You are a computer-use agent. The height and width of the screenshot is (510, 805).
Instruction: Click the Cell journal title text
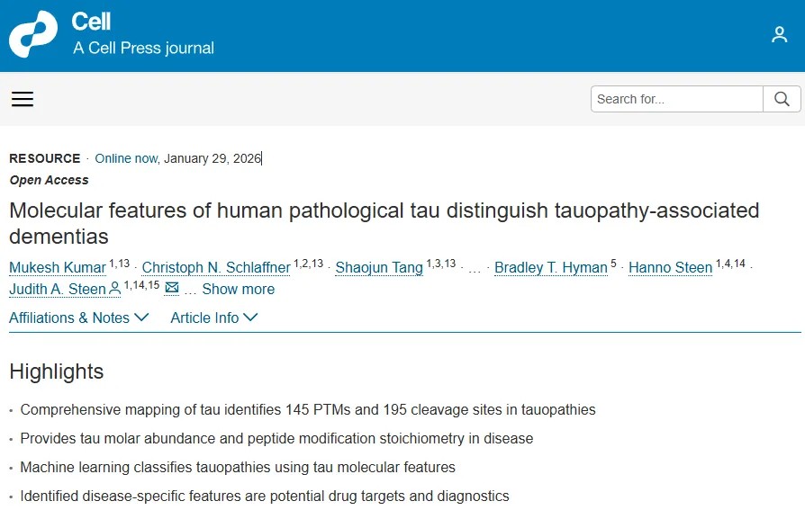tap(91, 21)
